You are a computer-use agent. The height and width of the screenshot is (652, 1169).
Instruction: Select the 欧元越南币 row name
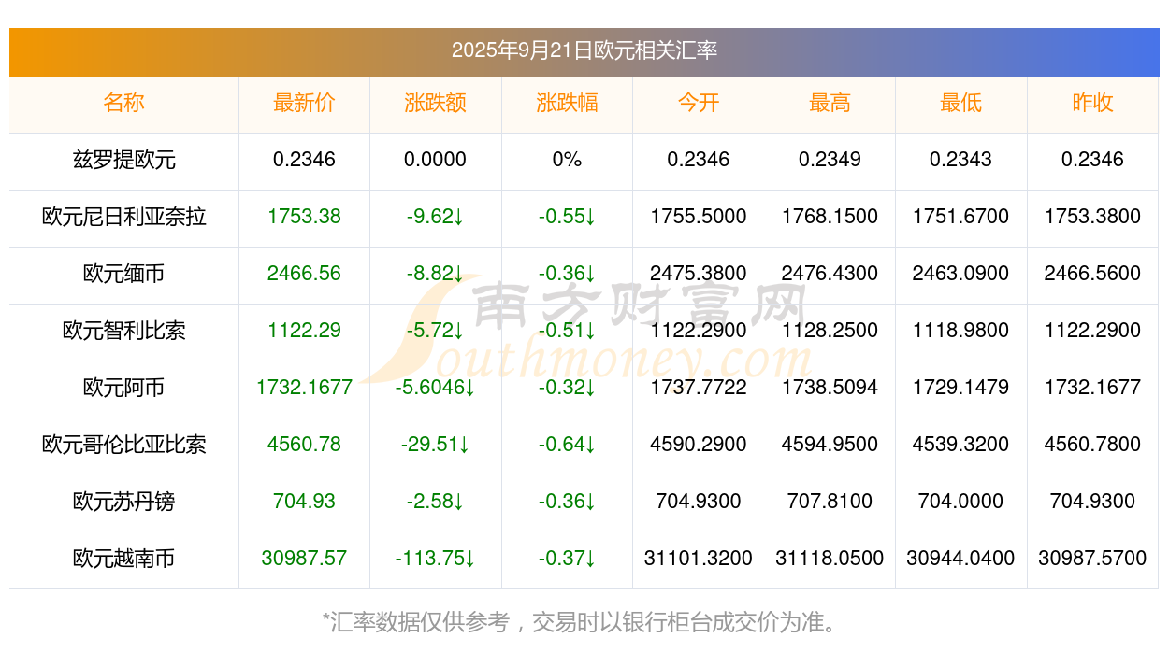(x=123, y=559)
